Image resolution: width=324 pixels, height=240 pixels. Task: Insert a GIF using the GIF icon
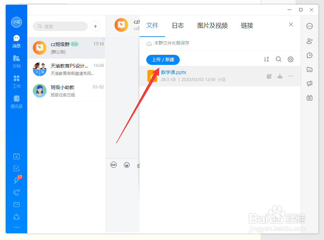[x=113, y=165]
